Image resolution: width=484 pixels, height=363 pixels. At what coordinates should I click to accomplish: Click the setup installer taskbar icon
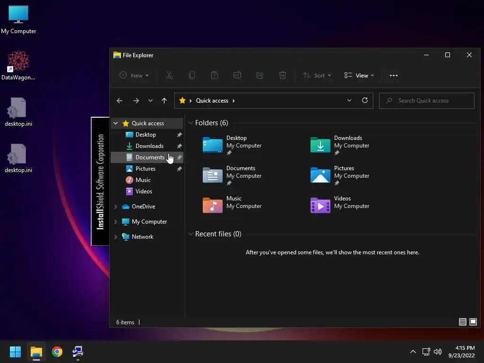(78, 352)
